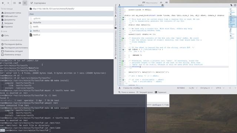Image resolution: width=237 pixels, height=133 pixels.
Task: Open the hamburger menu above Kate
Action: (166, 3)
